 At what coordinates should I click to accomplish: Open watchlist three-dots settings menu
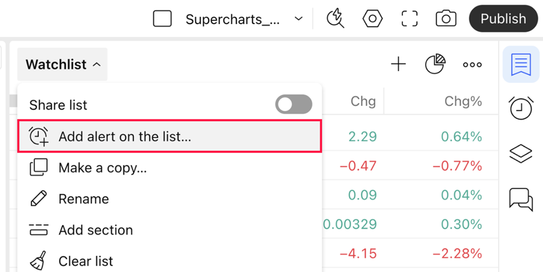[473, 64]
